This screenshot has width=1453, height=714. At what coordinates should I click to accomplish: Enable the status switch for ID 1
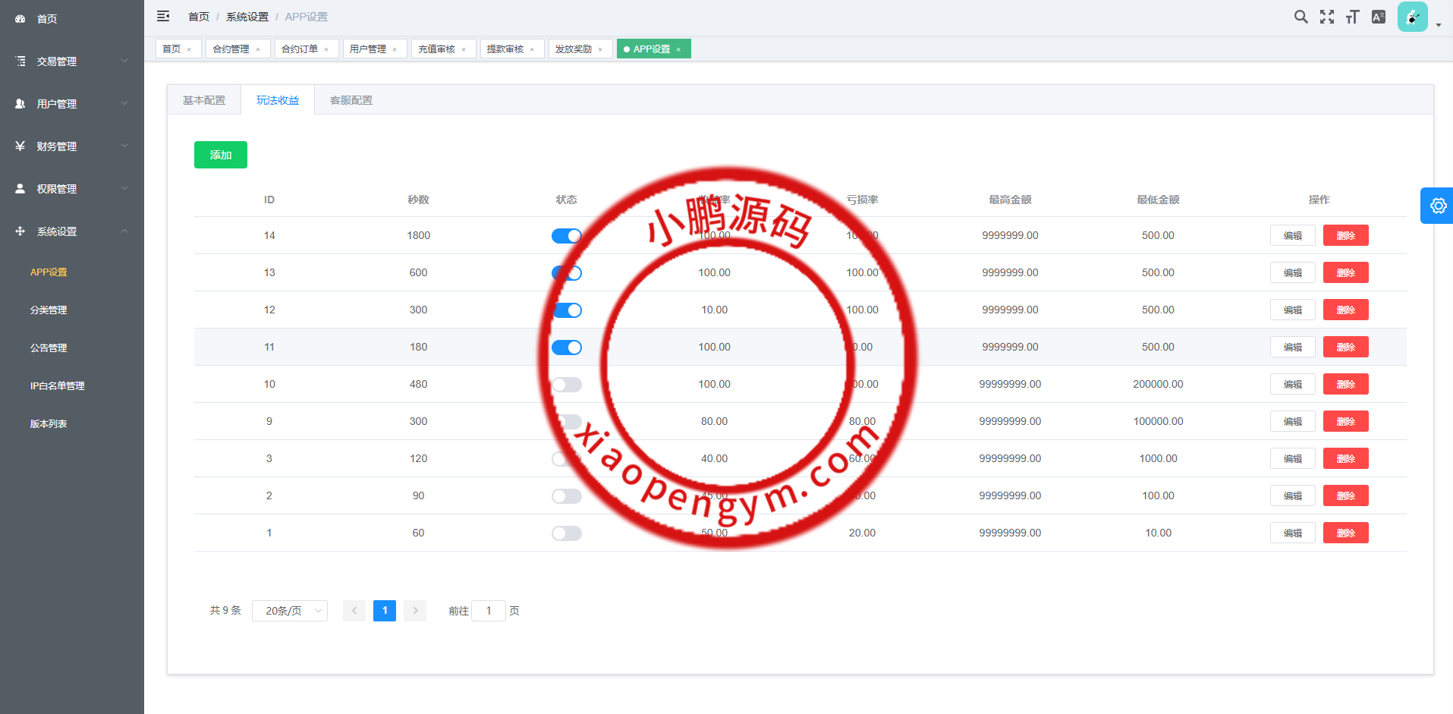(566, 533)
